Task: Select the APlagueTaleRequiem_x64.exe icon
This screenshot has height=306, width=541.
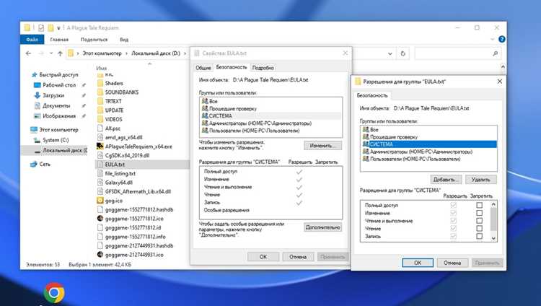Action: coord(100,147)
